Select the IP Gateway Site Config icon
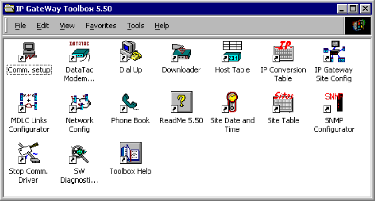The width and height of the screenshot is (375, 201). (x=334, y=51)
